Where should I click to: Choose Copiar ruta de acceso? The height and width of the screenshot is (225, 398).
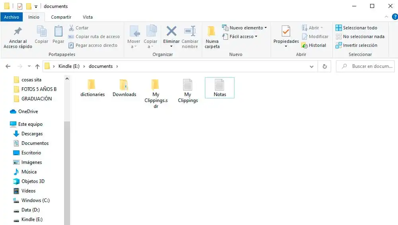[x=94, y=37]
